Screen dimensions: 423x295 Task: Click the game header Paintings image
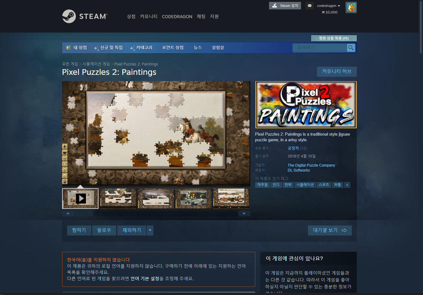(x=306, y=105)
